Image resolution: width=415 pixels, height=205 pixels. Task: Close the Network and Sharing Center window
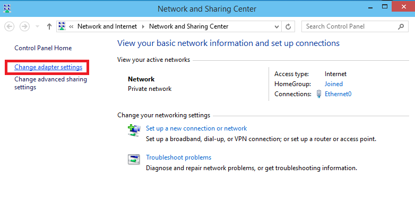point(403,6)
